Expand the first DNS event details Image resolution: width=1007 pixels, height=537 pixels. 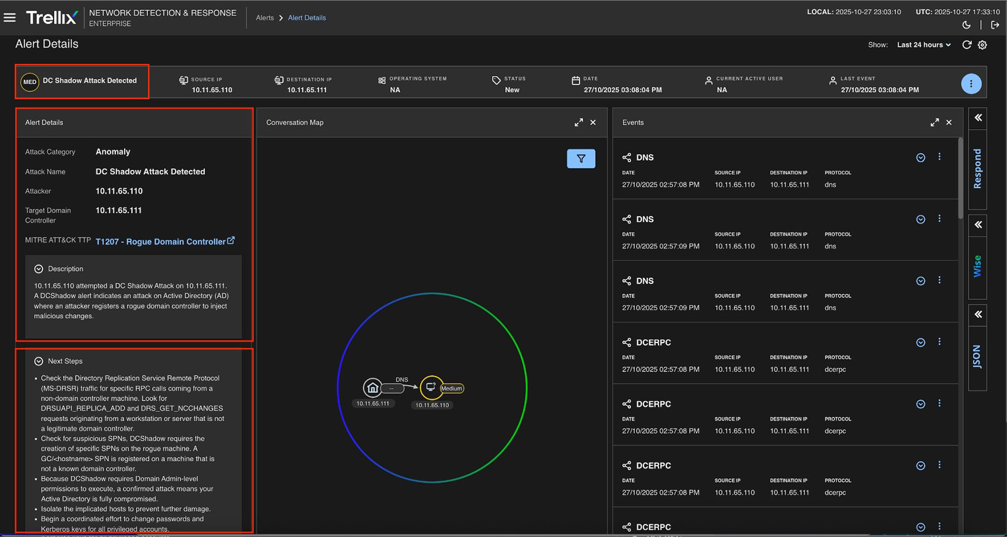(x=920, y=158)
